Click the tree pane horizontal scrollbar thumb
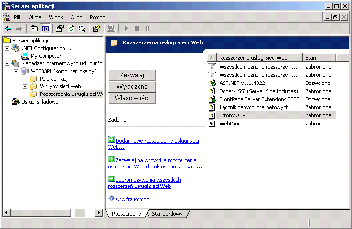 (41, 212)
